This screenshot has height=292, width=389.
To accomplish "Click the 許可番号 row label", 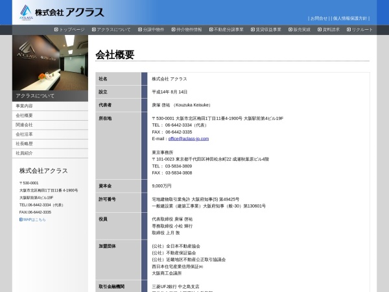I will 107,199.
